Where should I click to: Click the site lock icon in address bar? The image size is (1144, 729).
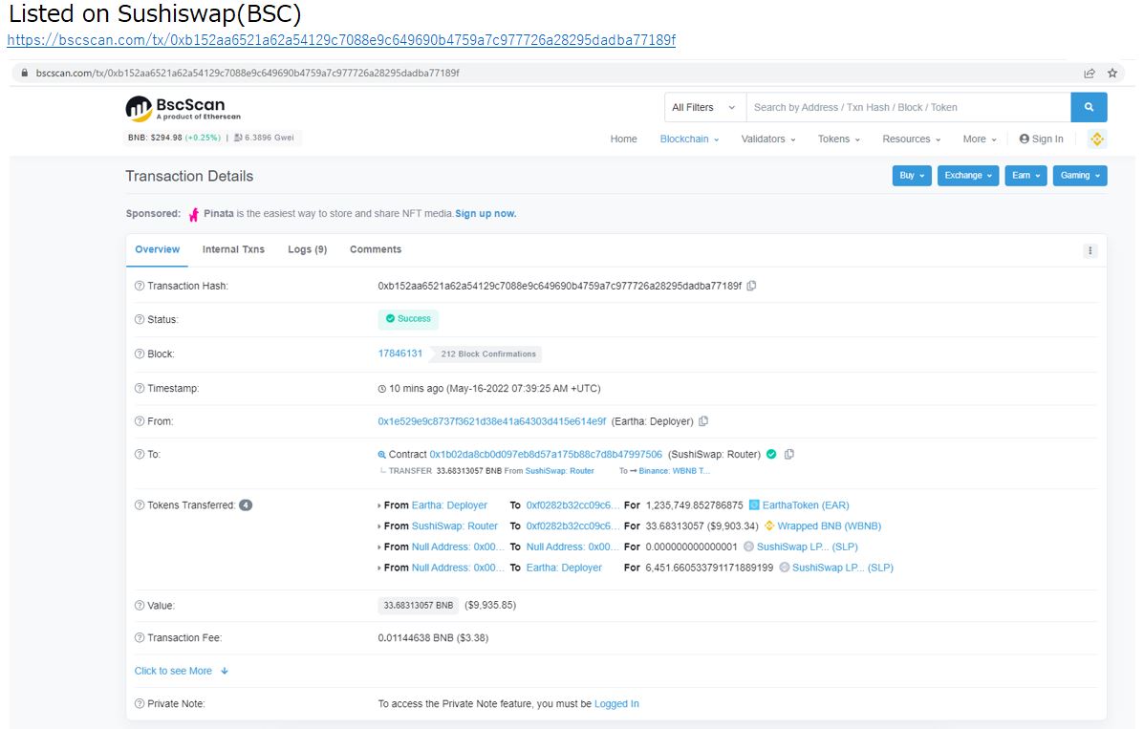(x=25, y=73)
